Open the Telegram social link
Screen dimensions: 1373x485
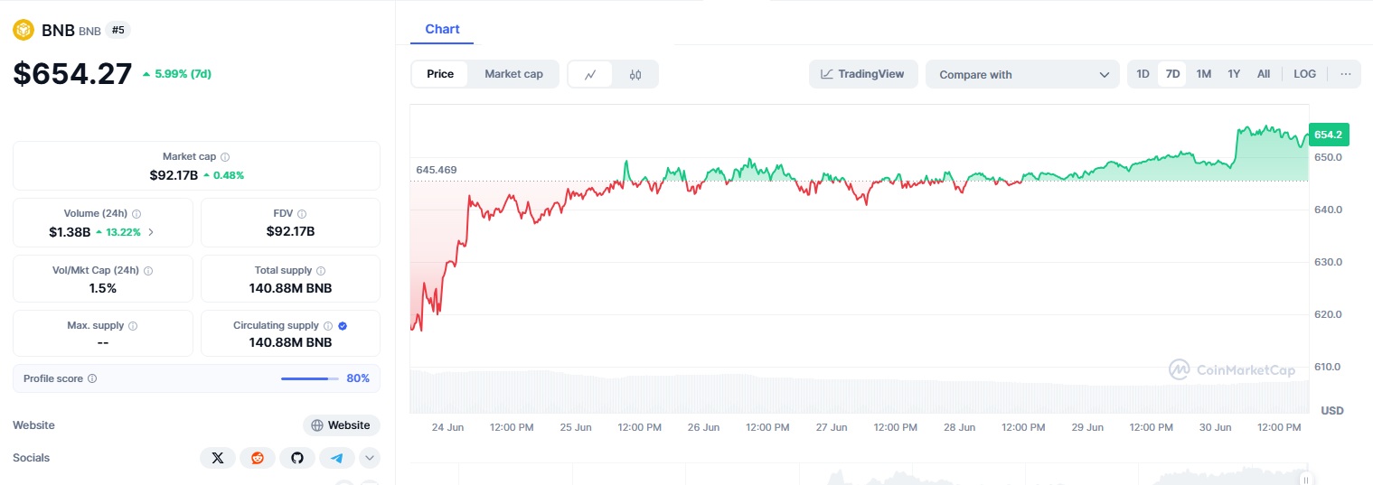point(337,458)
